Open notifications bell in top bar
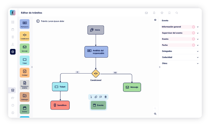This screenshot has width=210, height=126. pos(154,13)
